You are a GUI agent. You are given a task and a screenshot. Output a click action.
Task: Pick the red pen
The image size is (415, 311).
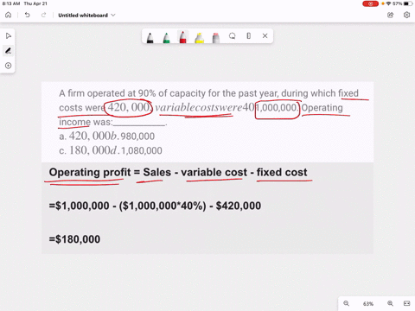point(182,37)
